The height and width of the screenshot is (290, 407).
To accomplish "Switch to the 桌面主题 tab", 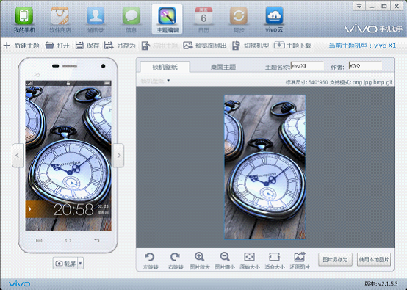I will coord(223,68).
